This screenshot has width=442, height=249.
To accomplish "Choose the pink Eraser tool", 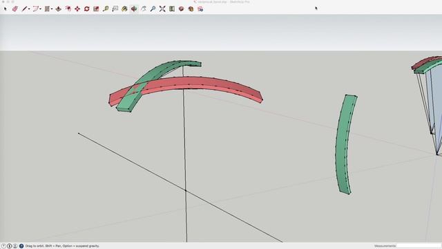I will pos(15,9).
